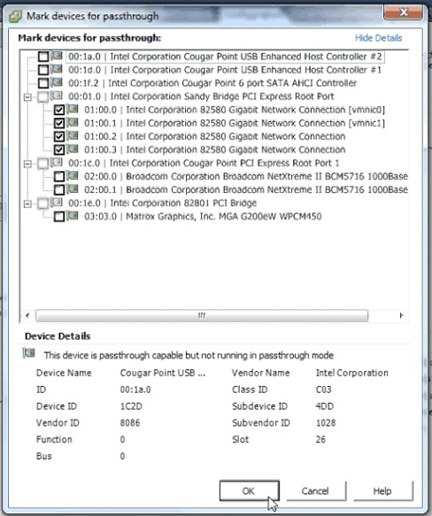Viewport: 432px width, 516px height.
Task: Select the 82801 PCI Bridge row
Action: pos(163,203)
